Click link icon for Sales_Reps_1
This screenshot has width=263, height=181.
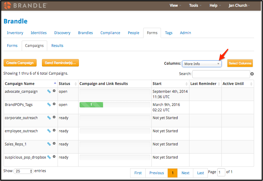tap(49, 144)
